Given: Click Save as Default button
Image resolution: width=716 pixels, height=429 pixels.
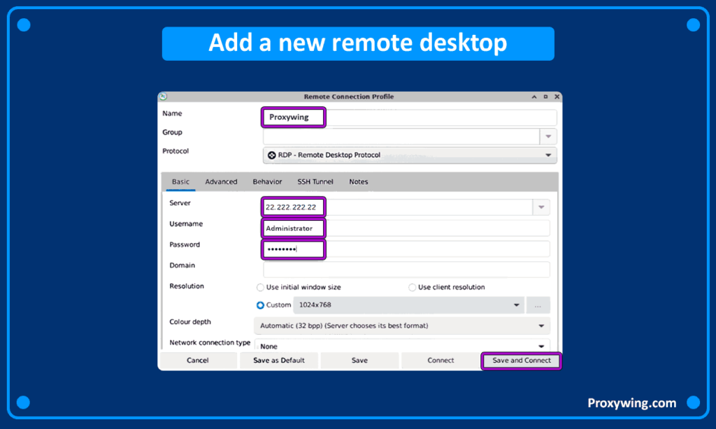Looking at the screenshot, I should [279, 361].
